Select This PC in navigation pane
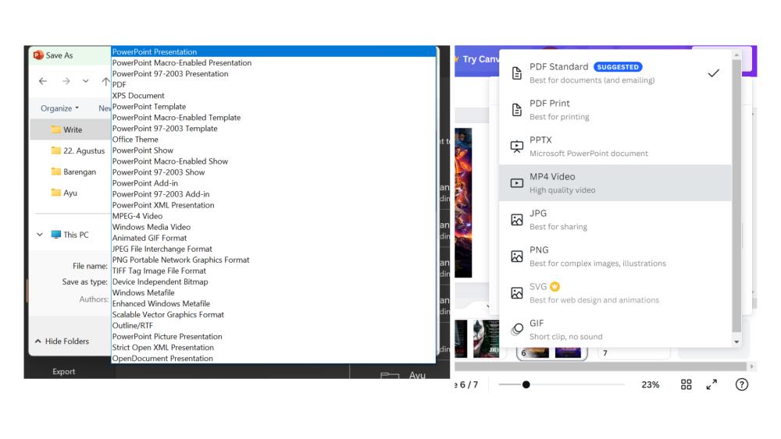781x439 pixels. 70,235
